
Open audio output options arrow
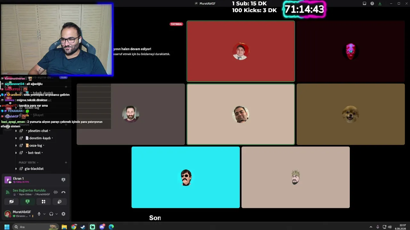click(56, 214)
